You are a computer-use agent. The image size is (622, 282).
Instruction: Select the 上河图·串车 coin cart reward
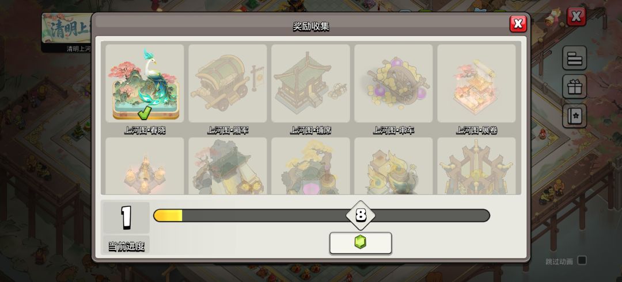tap(393, 83)
